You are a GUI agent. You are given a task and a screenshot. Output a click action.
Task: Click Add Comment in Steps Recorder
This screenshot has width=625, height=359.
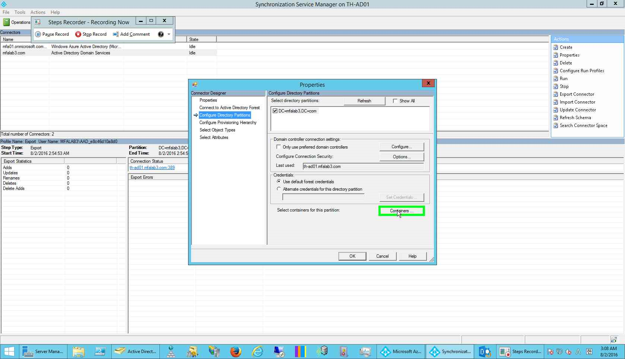point(131,34)
